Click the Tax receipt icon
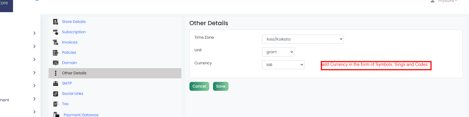The image size is (469, 117). (x=56, y=104)
